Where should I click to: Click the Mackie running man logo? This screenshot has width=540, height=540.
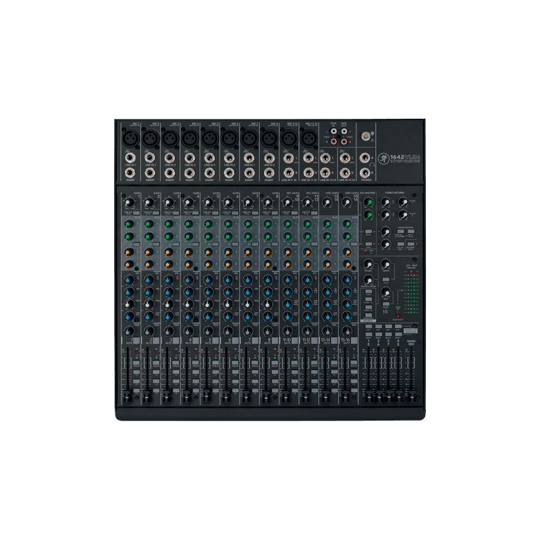pos(383,159)
